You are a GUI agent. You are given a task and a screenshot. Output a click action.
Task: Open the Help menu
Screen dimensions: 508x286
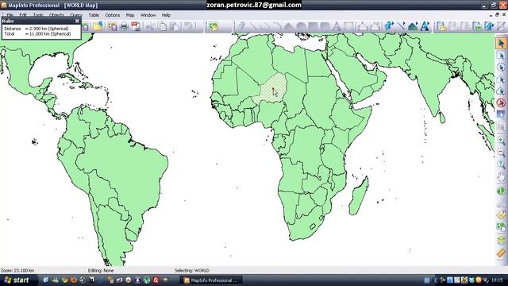click(x=166, y=15)
